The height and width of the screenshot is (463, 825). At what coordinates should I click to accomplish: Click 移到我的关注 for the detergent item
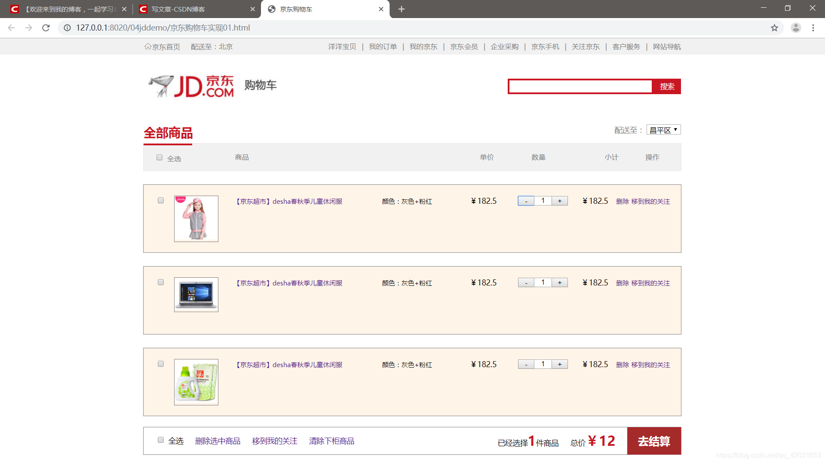click(x=650, y=365)
